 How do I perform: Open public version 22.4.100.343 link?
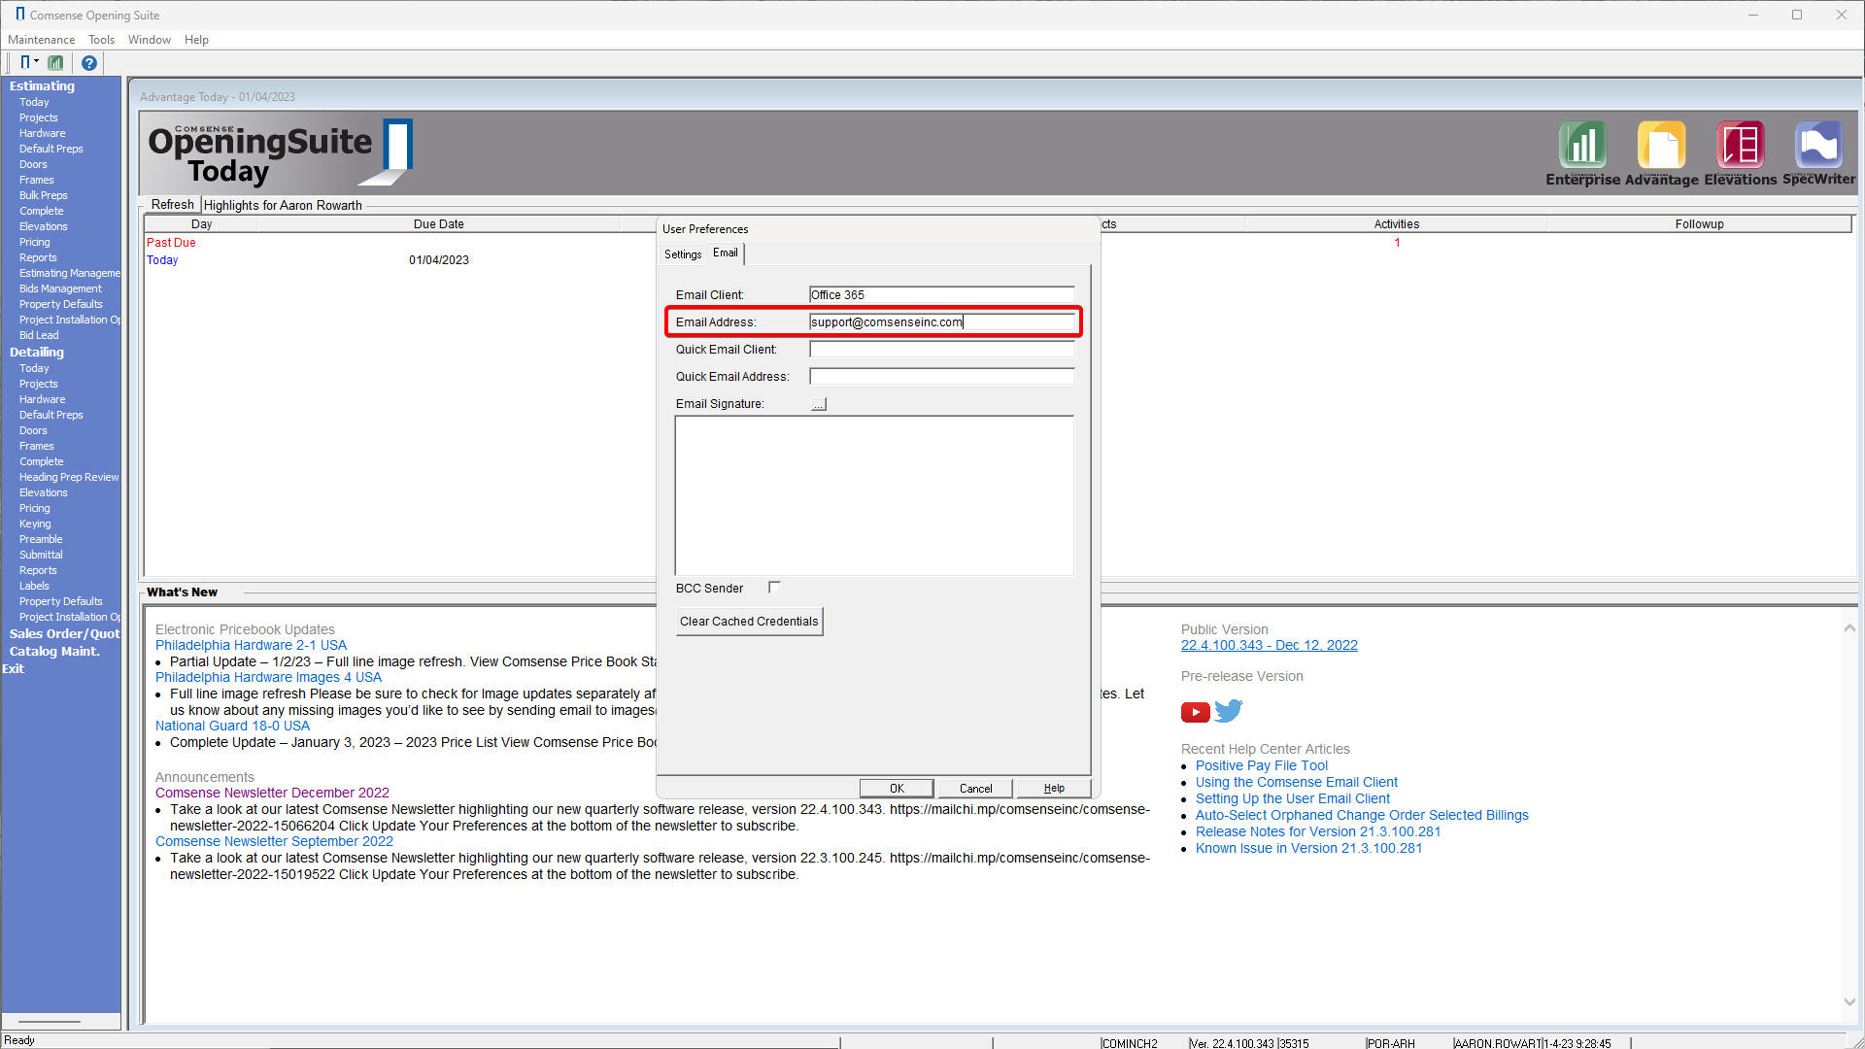point(1269,645)
